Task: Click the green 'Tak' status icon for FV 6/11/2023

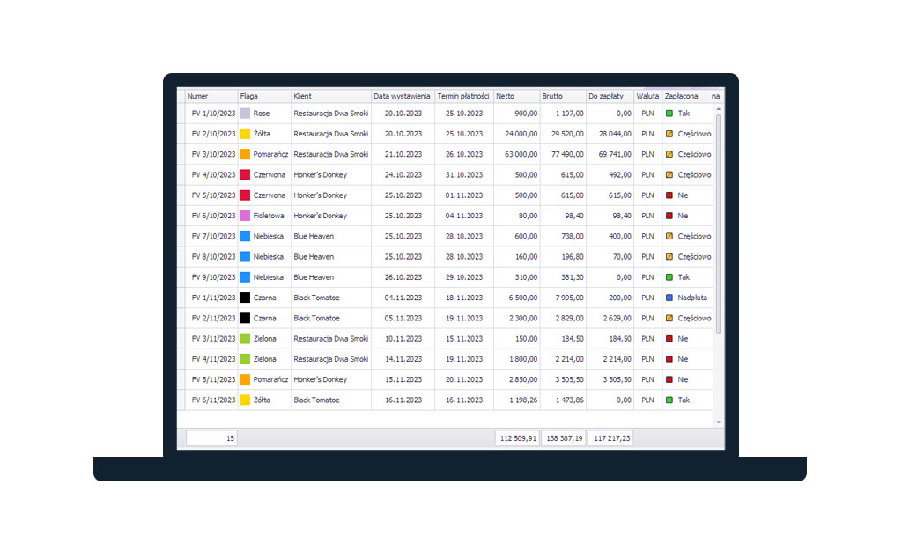Action: [669, 400]
